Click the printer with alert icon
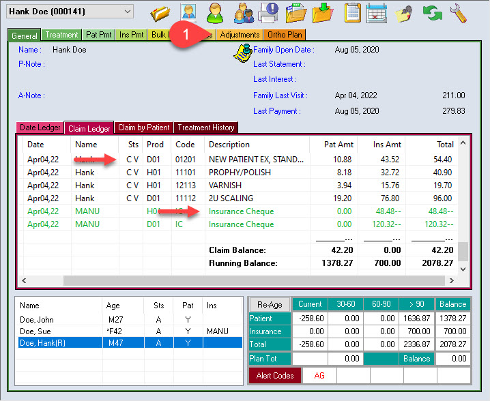 [268, 13]
